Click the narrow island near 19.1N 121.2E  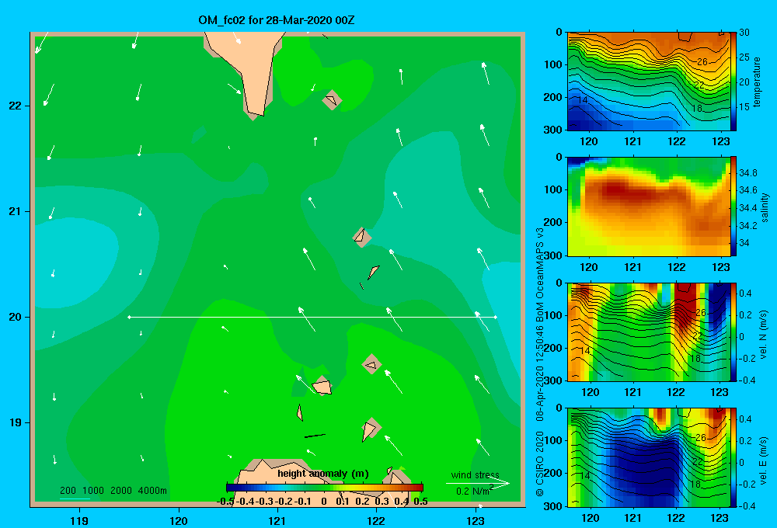(300, 412)
